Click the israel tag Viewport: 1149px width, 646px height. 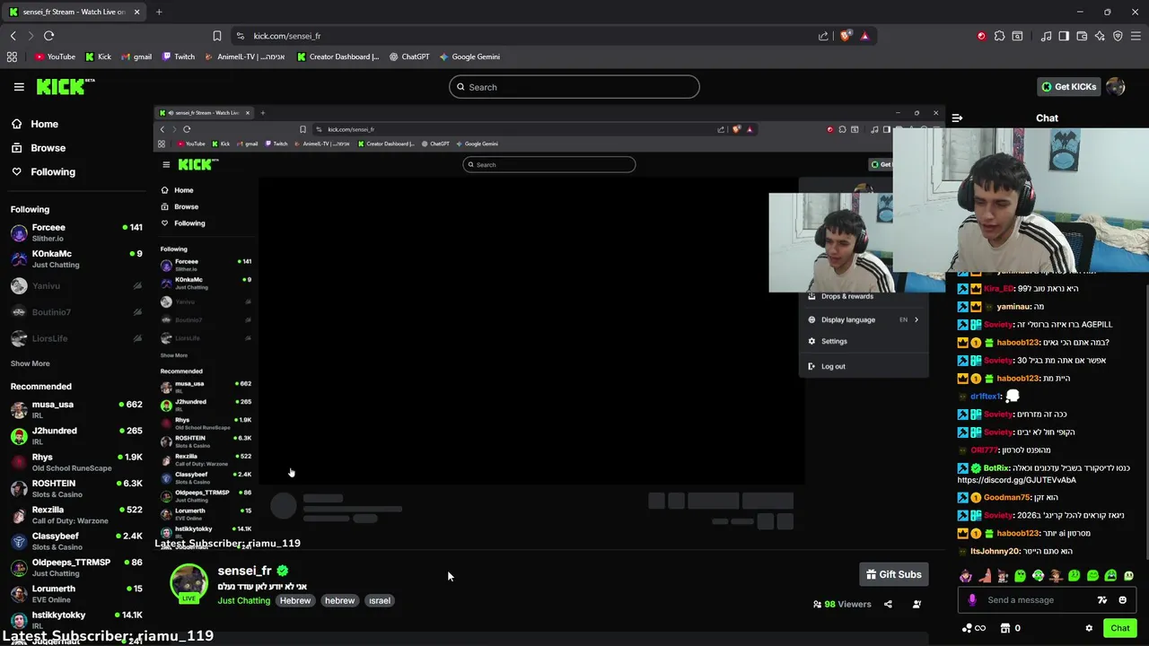point(379,600)
